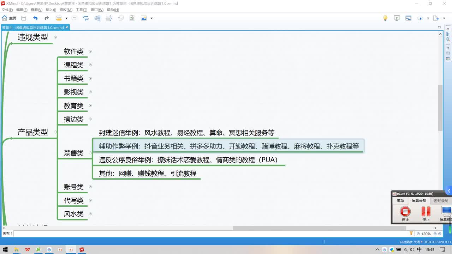Screen dimensions: 452x254
Task: Insert a new topic from the toolbar
Action: click(59, 18)
